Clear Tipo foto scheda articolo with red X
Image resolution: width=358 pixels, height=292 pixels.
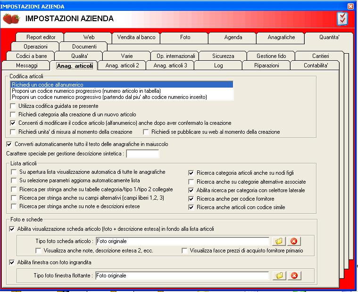[294, 241]
